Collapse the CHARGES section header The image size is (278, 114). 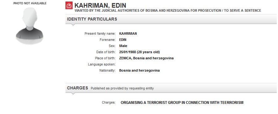[x=172, y=88]
